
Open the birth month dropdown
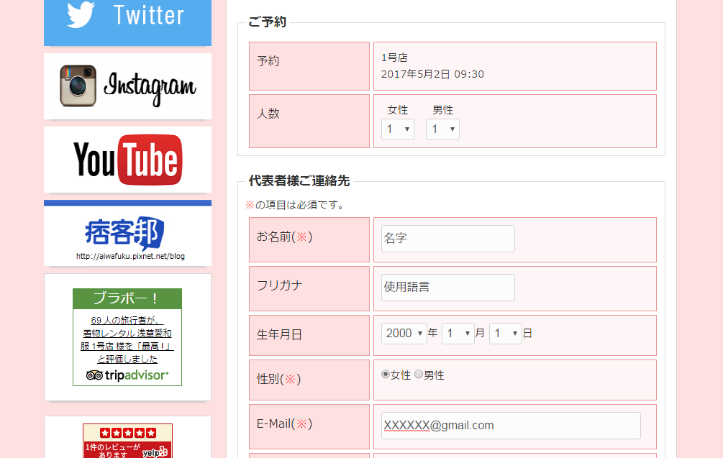[x=458, y=334]
